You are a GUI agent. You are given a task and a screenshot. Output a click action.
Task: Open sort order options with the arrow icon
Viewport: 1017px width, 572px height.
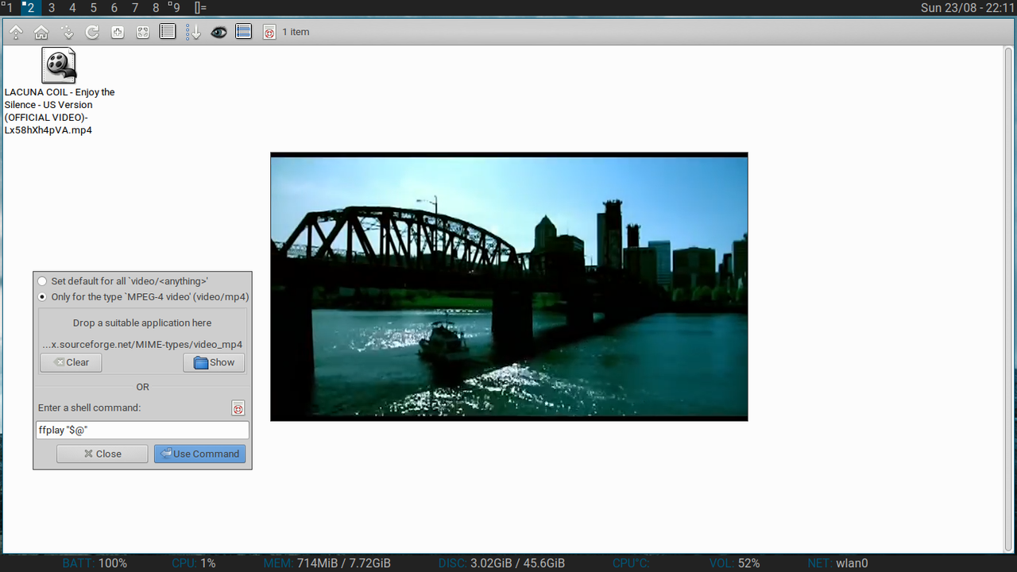click(193, 32)
